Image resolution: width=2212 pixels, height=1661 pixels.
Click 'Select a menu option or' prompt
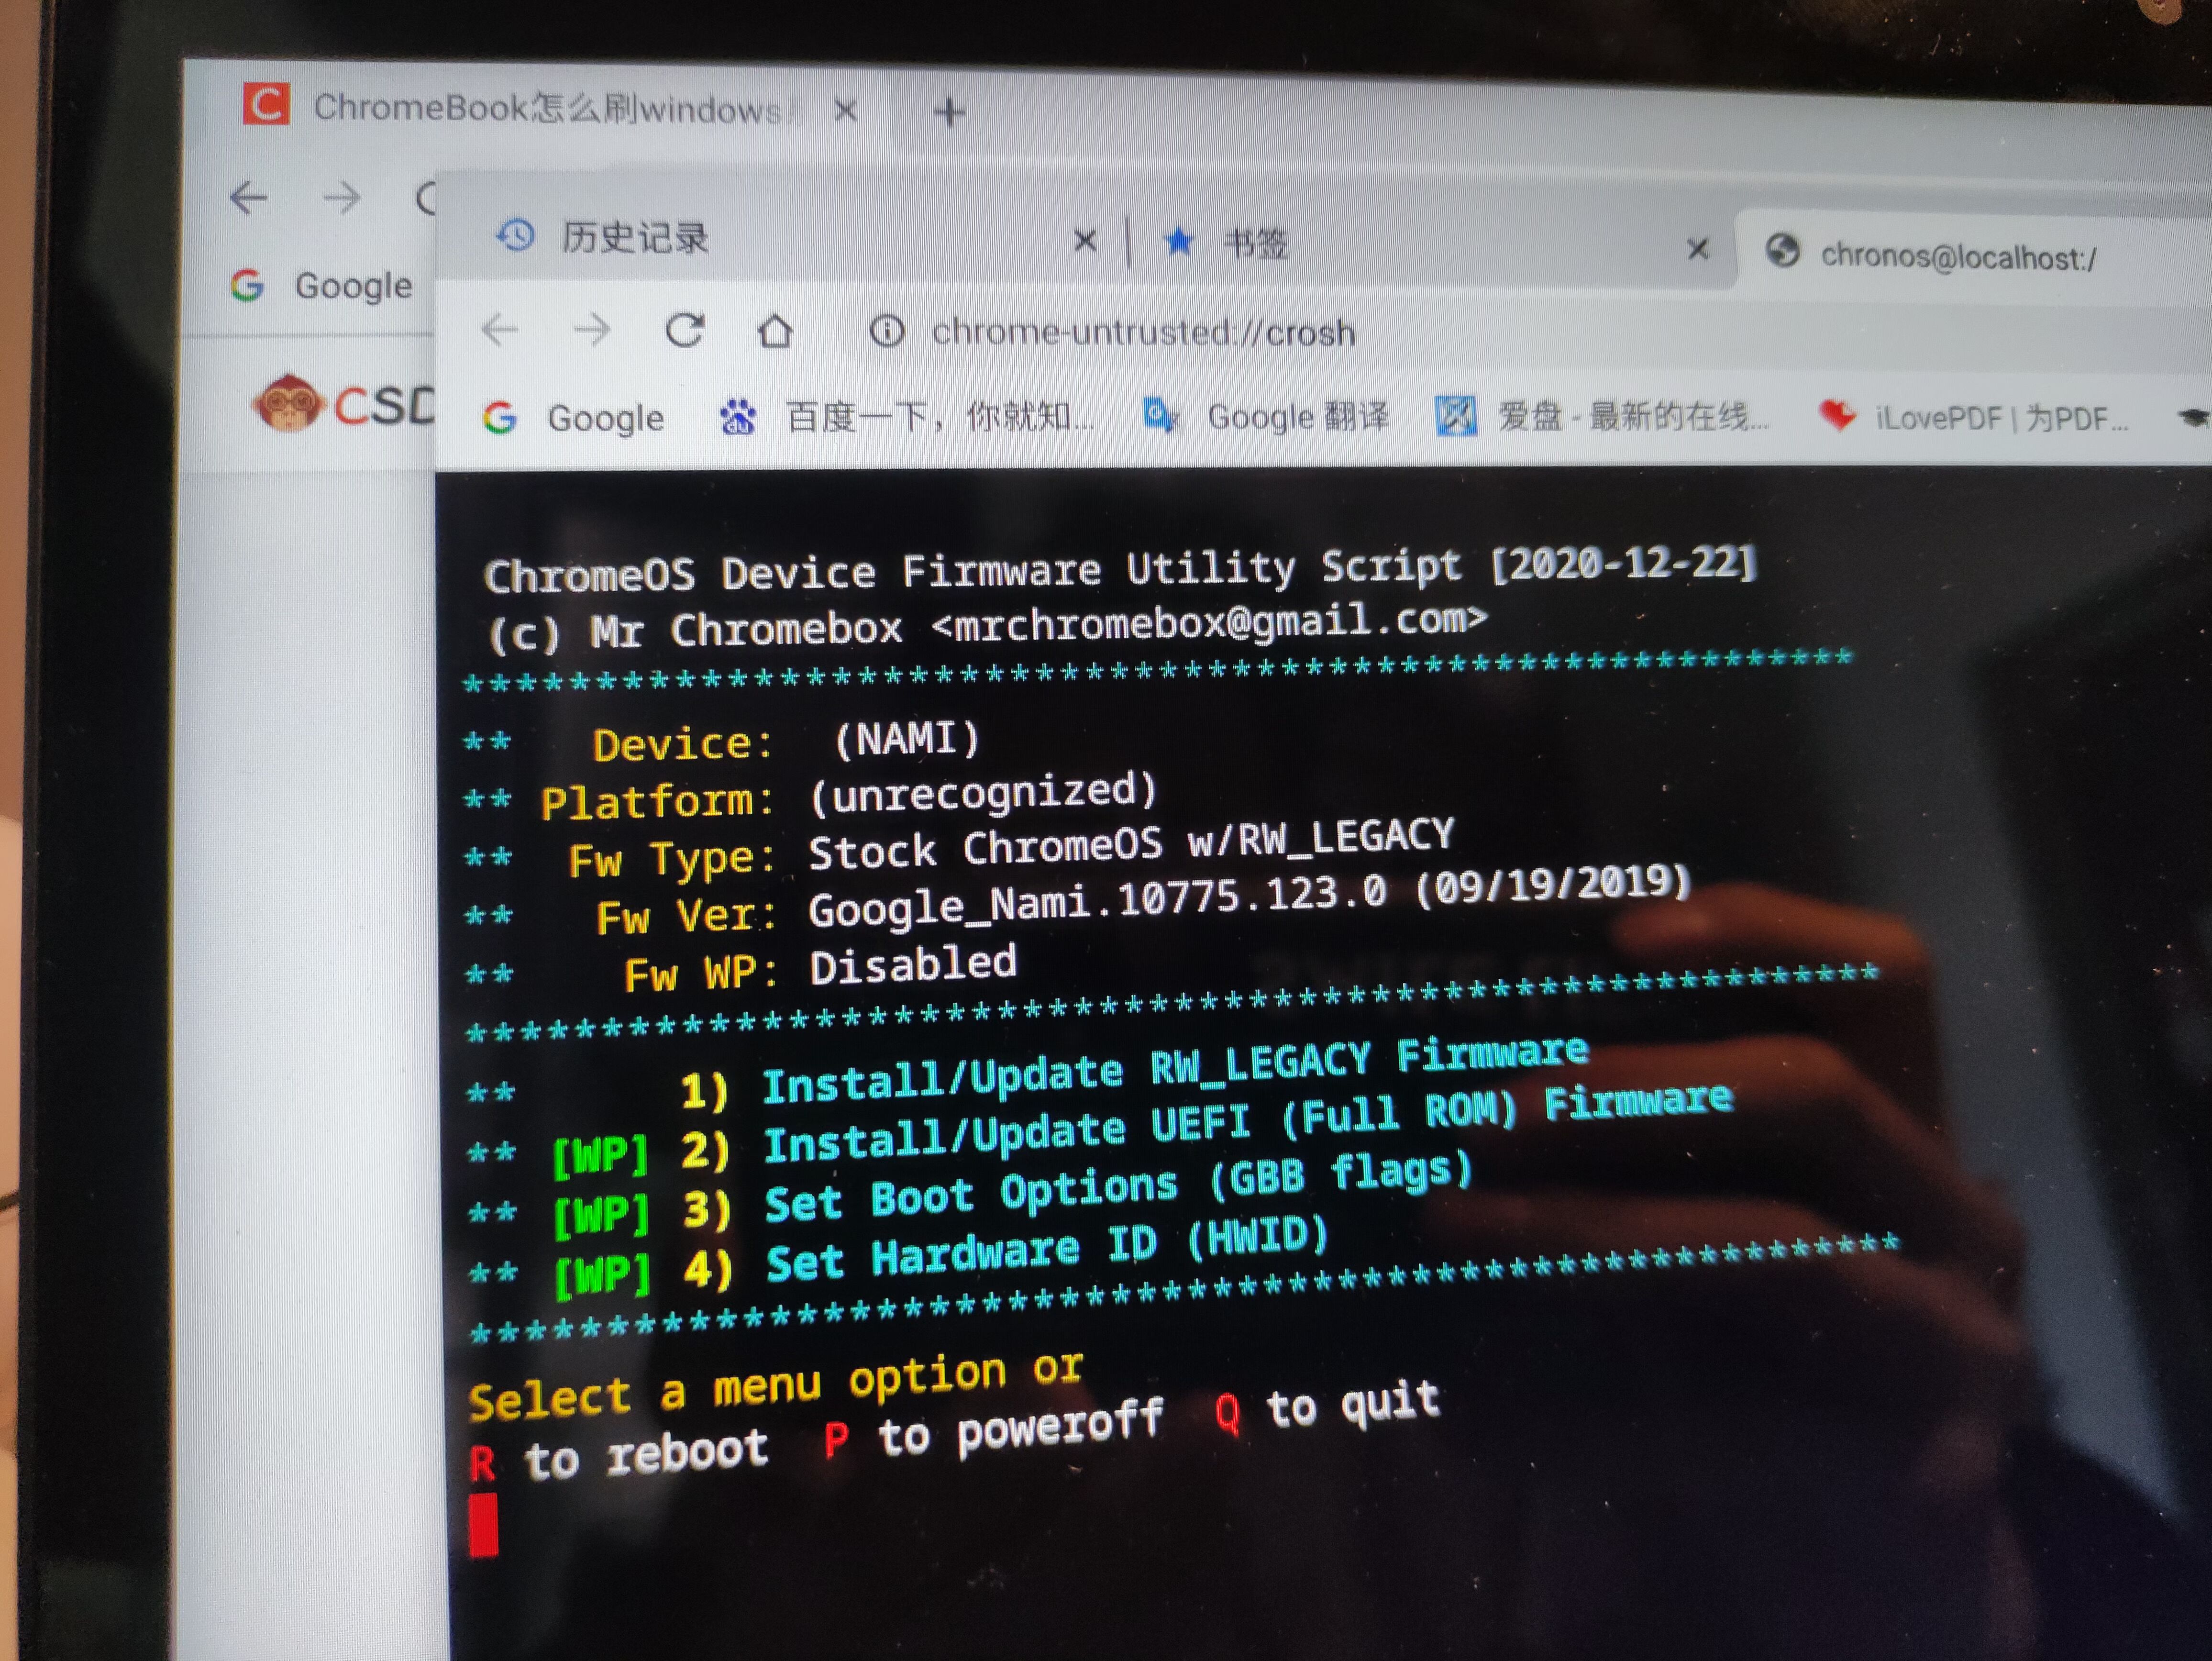click(x=776, y=1386)
